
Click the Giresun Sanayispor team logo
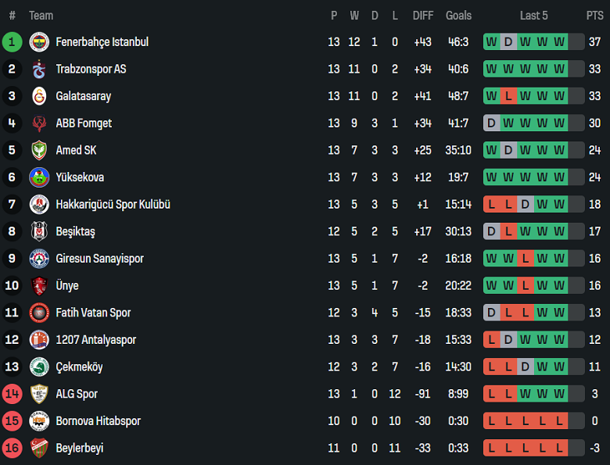(x=39, y=259)
